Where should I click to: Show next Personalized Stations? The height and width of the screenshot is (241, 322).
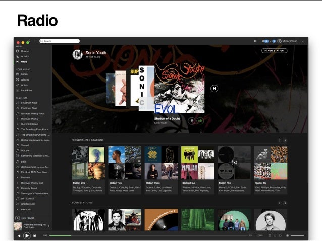285,140
